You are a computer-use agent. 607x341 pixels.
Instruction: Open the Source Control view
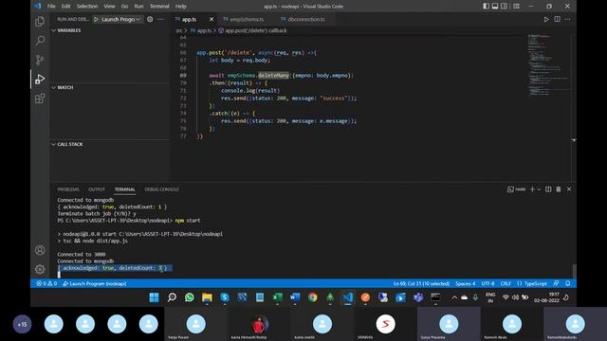40,60
